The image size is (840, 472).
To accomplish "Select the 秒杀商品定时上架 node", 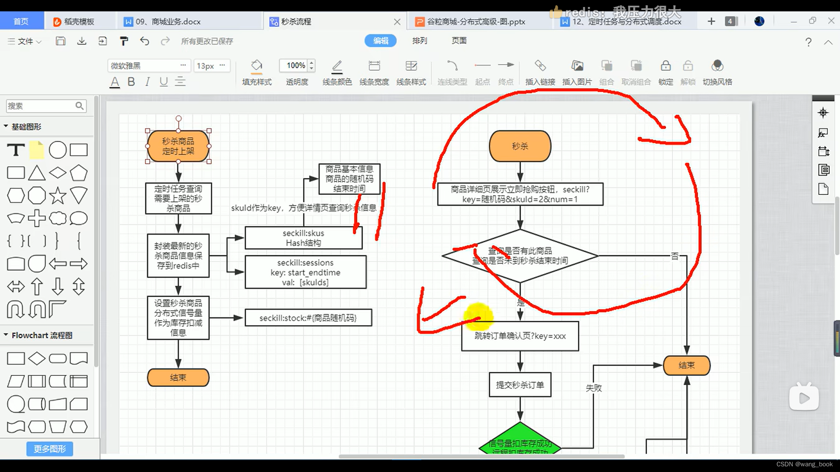I will (x=178, y=146).
